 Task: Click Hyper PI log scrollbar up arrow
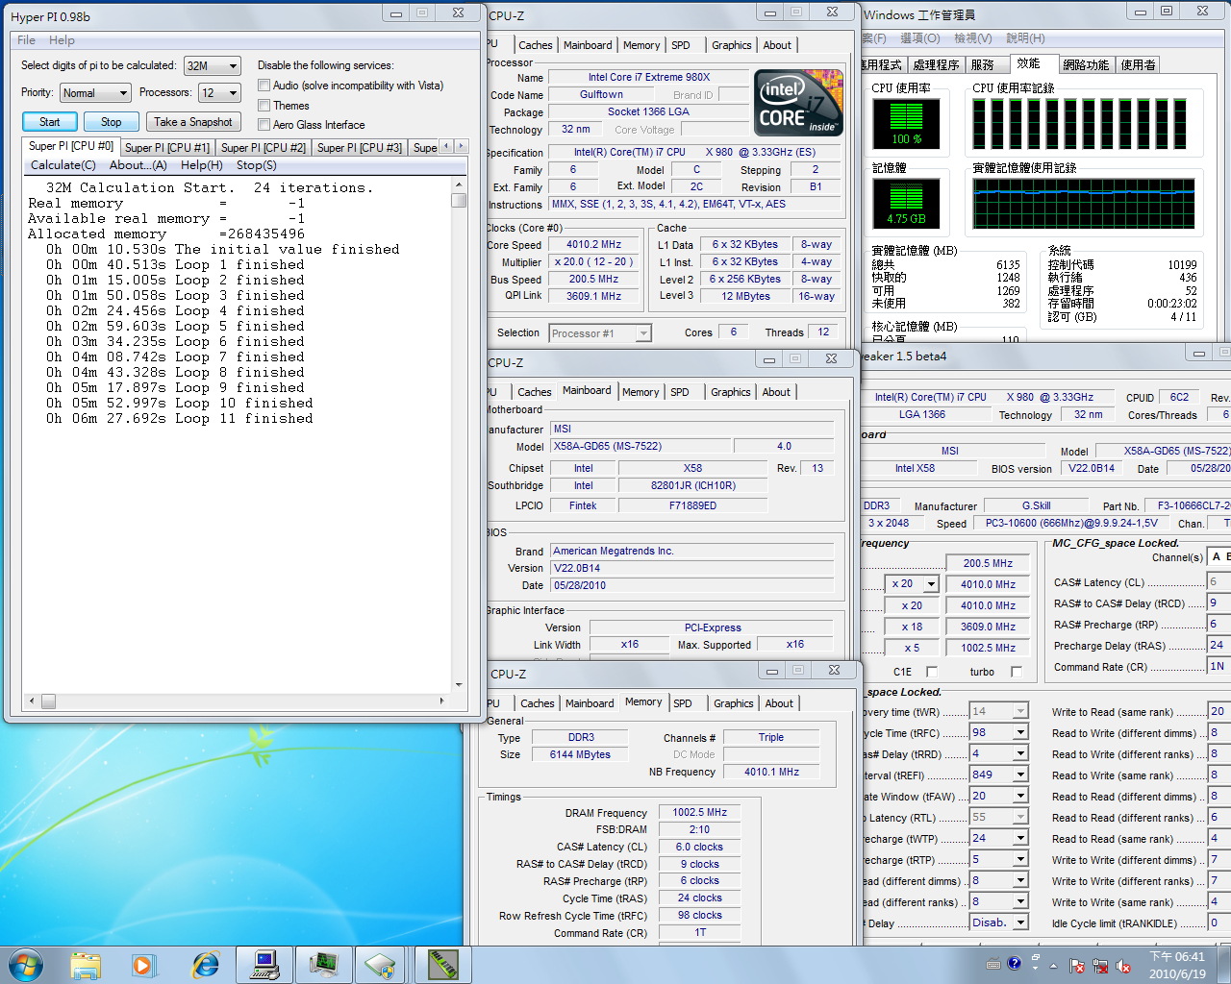coord(458,184)
